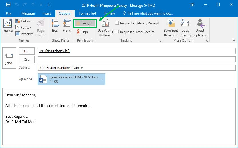
Task: Click the To... recipients button
Action: coord(27,51)
